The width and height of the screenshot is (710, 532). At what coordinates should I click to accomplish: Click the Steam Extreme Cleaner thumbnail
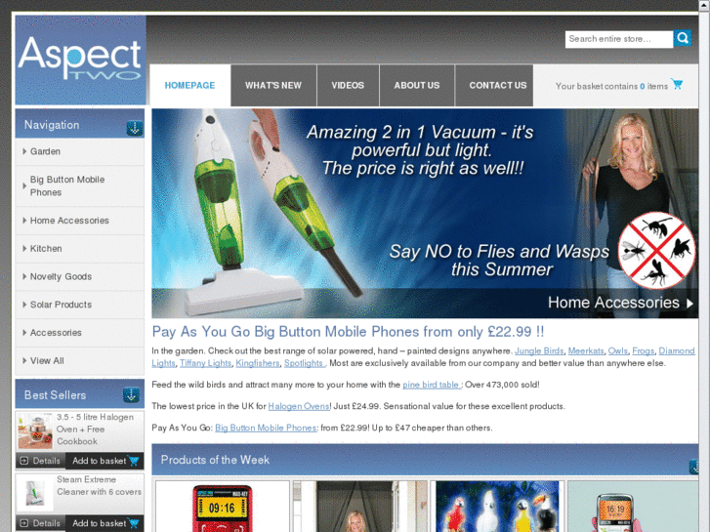(35, 493)
